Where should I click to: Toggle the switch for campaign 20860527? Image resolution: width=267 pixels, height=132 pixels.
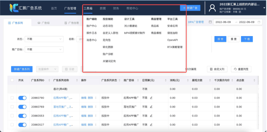click(22, 125)
